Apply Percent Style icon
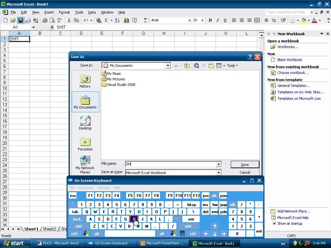This screenshot has width=331, height=248. point(274,20)
